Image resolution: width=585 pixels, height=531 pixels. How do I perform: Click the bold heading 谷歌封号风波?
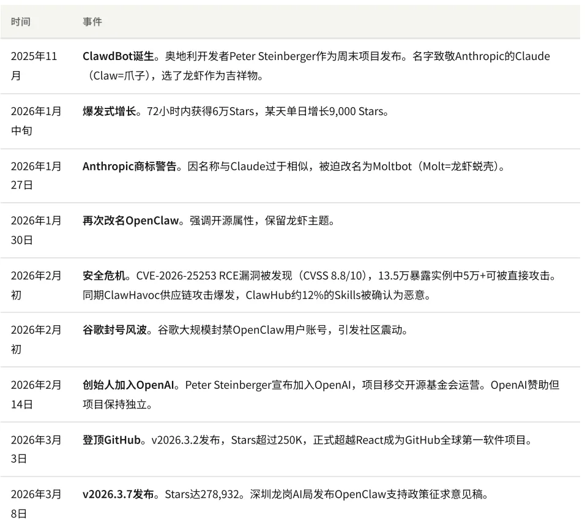[x=114, y=330]
